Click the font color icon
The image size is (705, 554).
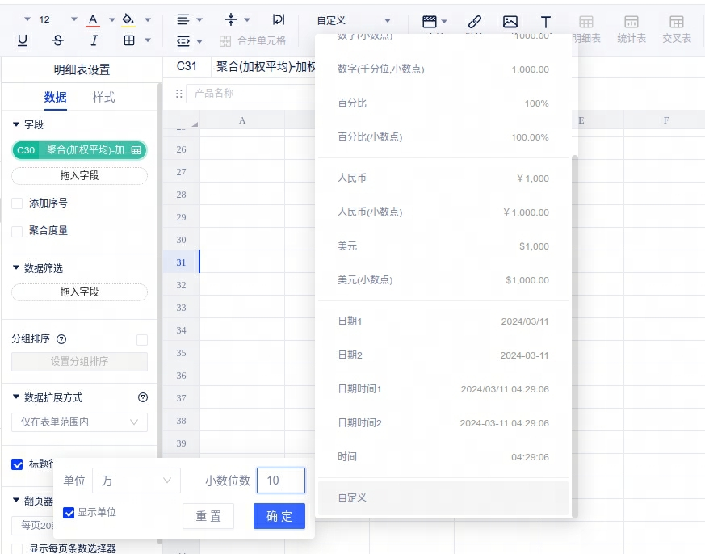[93, 19]
